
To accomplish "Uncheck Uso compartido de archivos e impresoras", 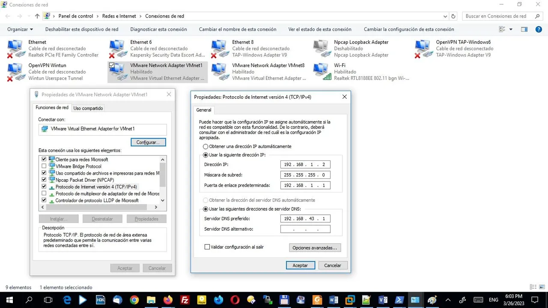I will pyautogui.click(x=44, y=173).
